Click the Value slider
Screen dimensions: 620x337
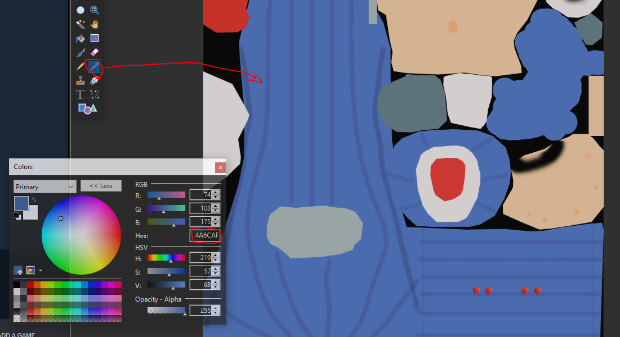pyautogui.click(x=166, y=285)
